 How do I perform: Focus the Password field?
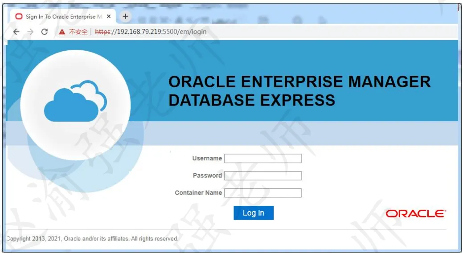263,175
